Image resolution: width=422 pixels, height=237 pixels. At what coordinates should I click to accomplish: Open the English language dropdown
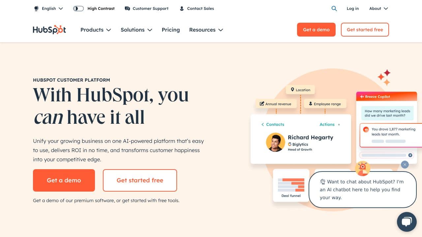48,9
